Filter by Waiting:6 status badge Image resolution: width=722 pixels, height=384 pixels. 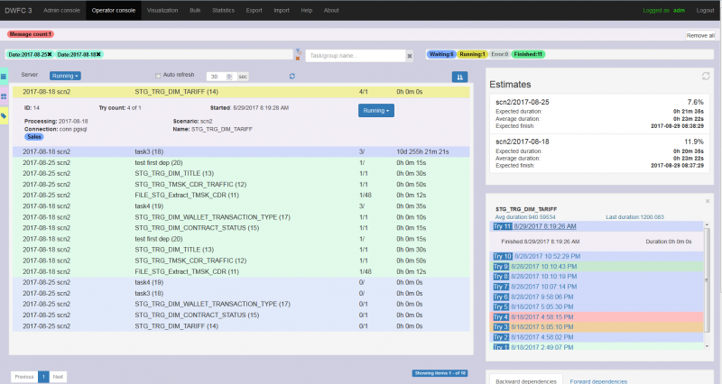pyautogui.click(x=441, y=54)
